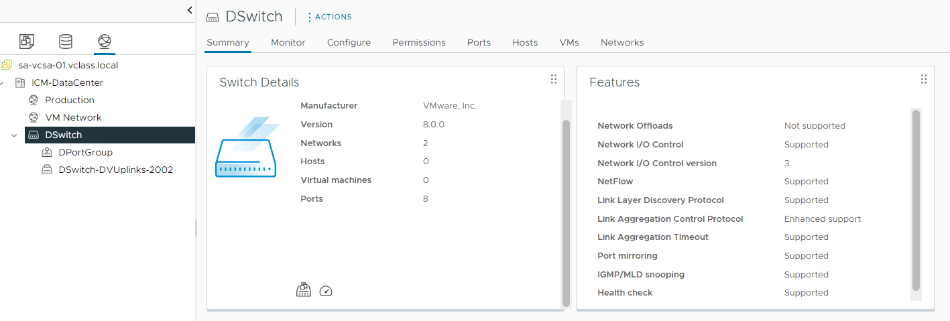
Task: Click the network icon beside Production
Action: [x=34, y=100]
